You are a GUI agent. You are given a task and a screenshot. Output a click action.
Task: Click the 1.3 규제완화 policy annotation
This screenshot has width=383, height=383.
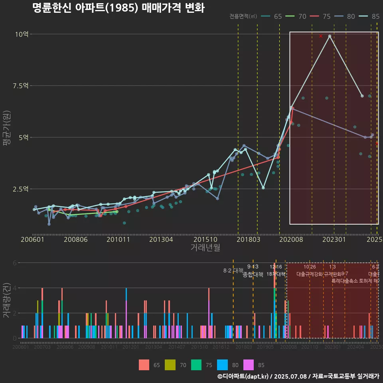pyautogui.click(x=332, y=270)
